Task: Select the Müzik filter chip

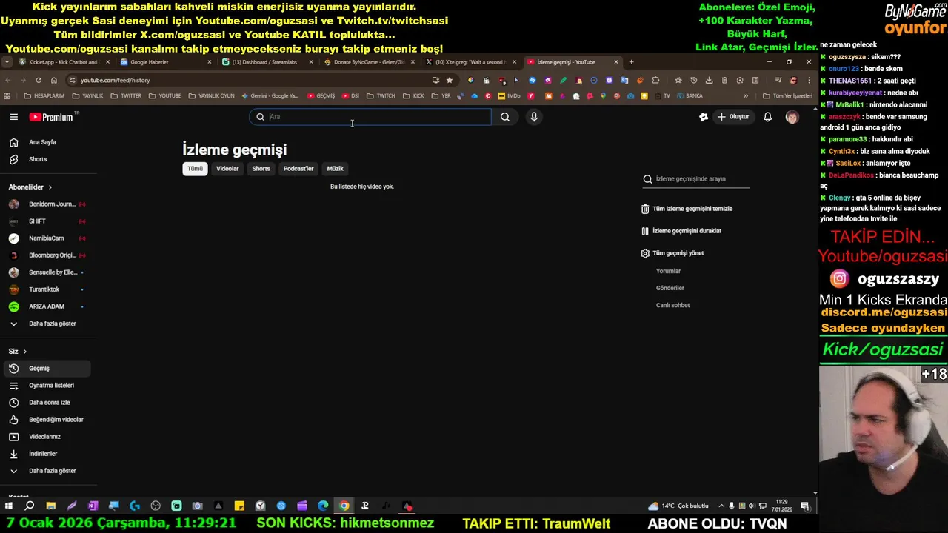Action: (336, 169)
